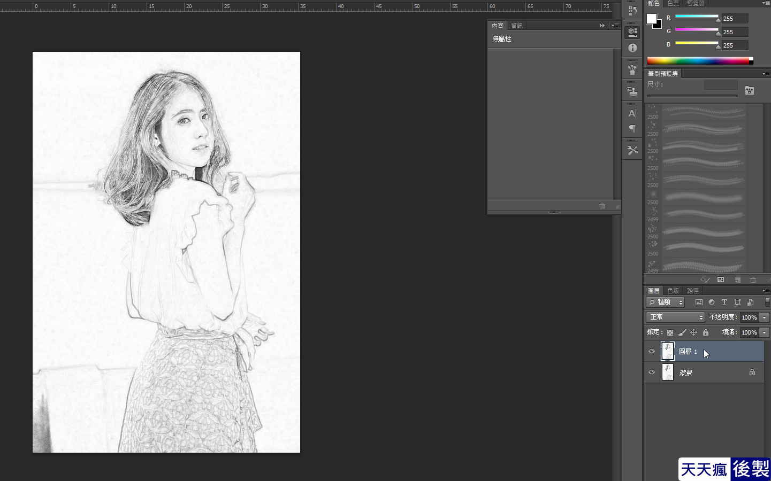Click the G value input field
The height and width of the screenshot is (481, 771).
[735, 32]
